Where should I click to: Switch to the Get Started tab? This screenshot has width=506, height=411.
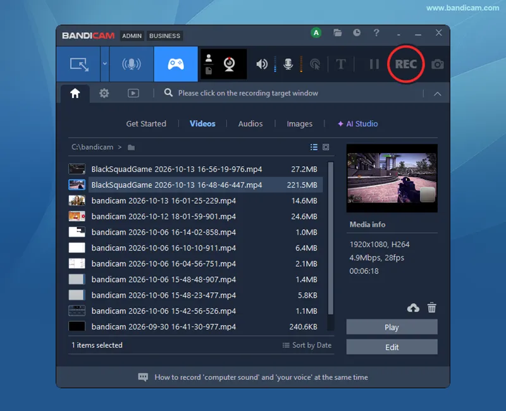[146, 123]
